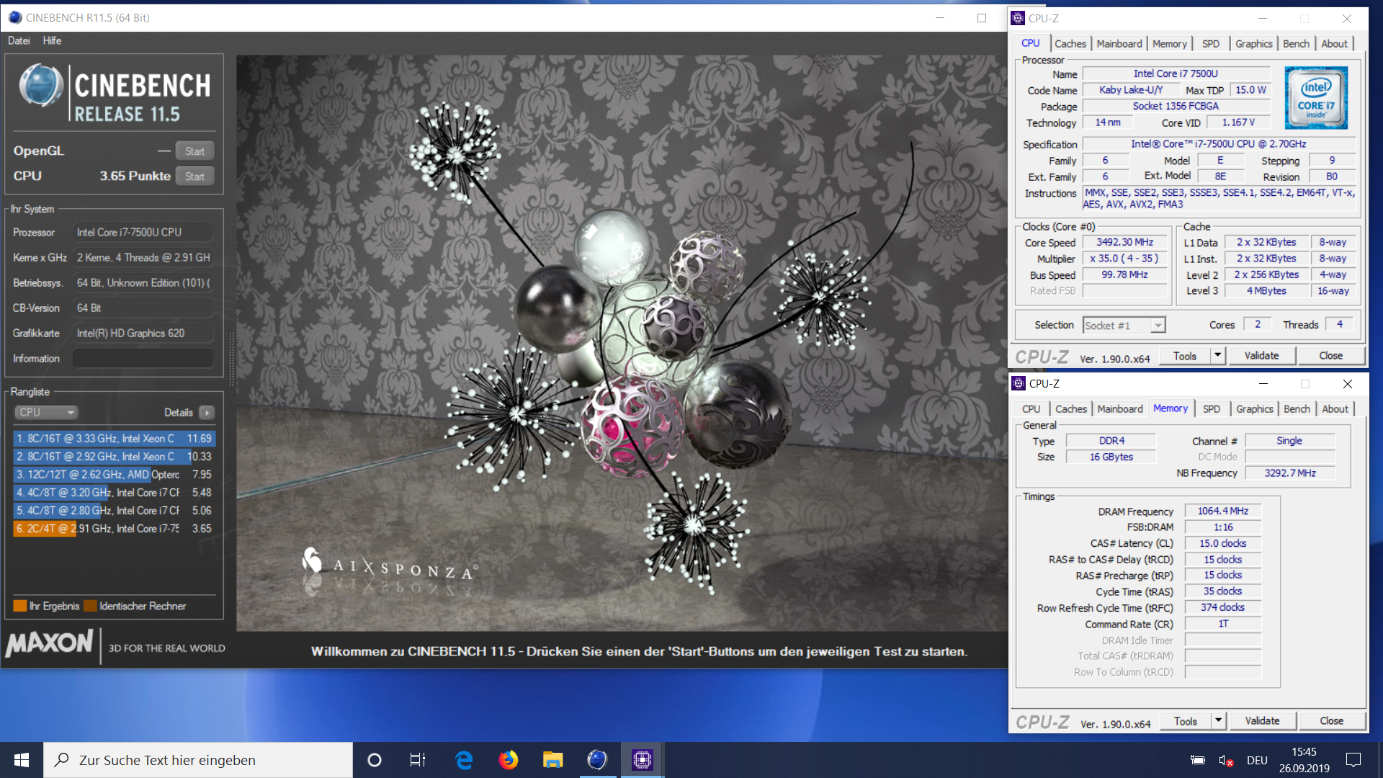Click the Information input field
Image resolution: width=1383 pixels, height=778 pixels.
click(143, 359)
